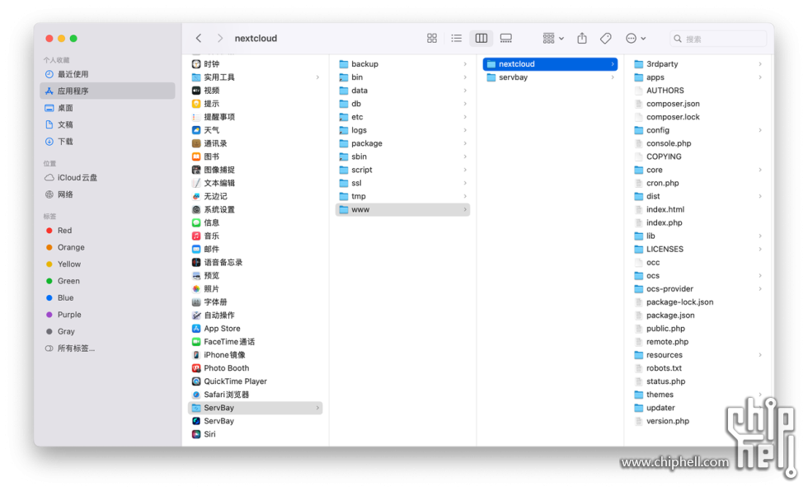Select the 照片 app

(x=255, y=288)
